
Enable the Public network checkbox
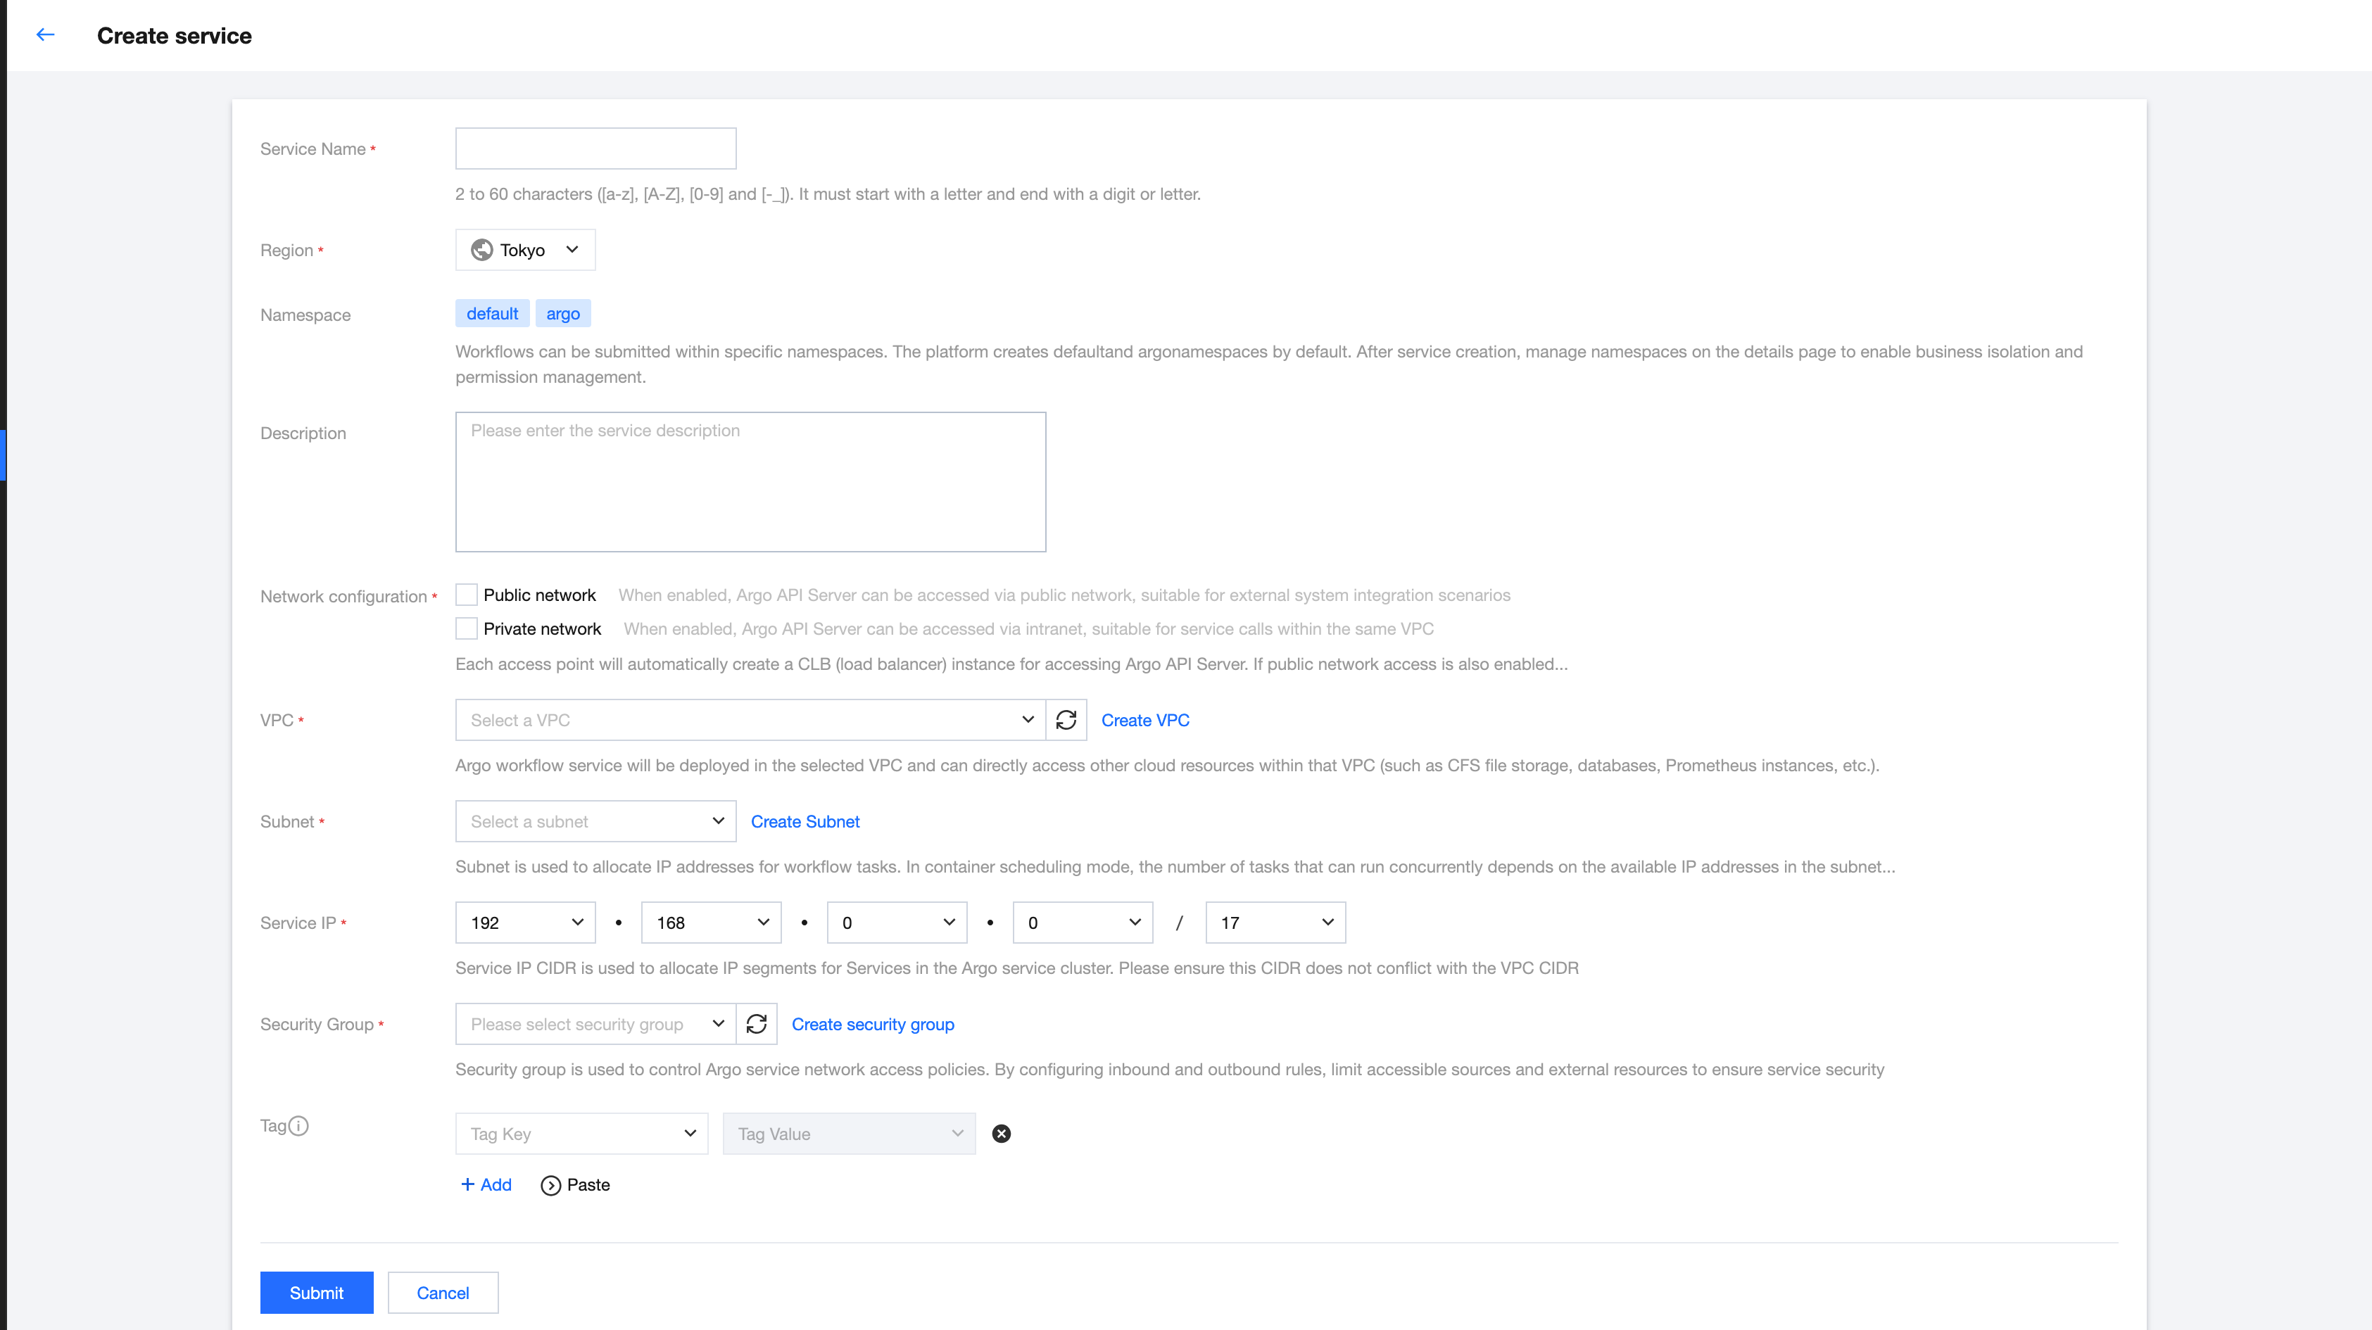[x=467, y=595]
